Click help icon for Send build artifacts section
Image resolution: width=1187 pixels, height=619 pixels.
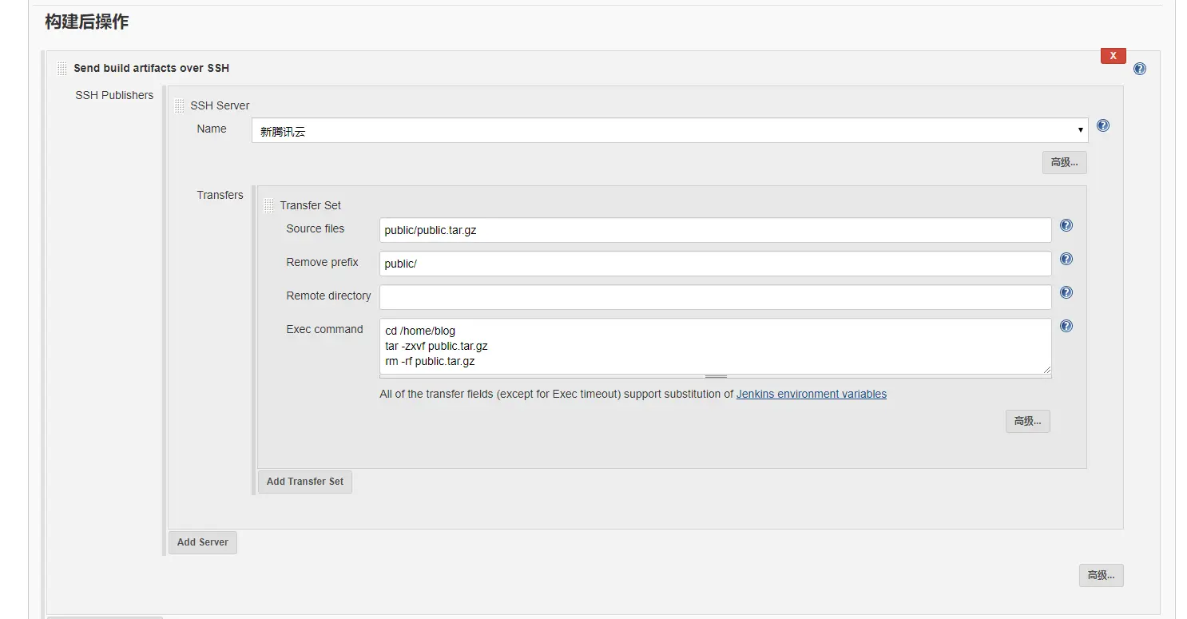[1139, 69]
